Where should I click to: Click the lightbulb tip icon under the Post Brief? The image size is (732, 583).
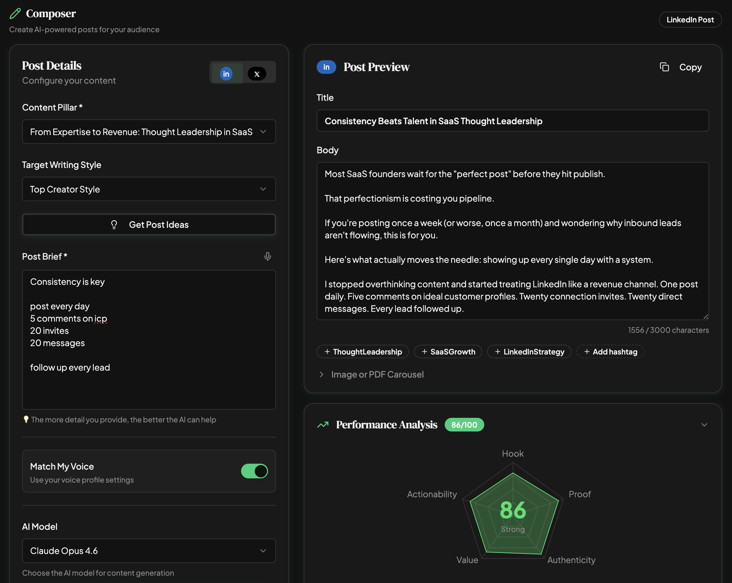[x=26, y=419]
